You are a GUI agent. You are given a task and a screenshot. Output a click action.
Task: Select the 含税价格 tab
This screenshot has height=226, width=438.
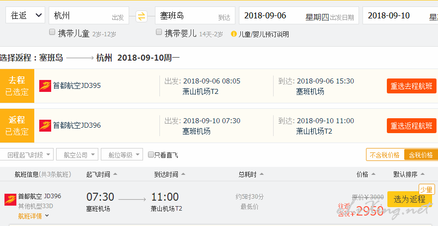click(421, 154)
